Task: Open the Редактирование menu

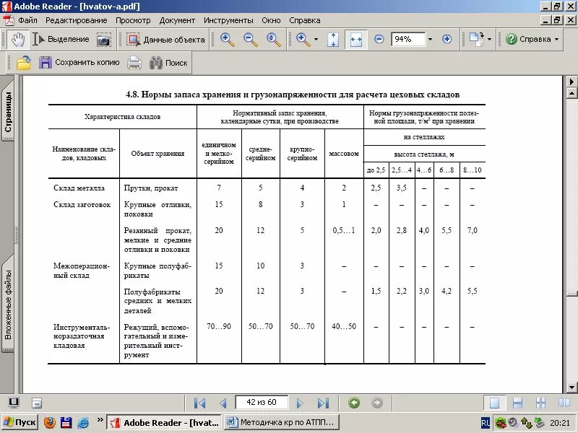Action: [77, 21]
